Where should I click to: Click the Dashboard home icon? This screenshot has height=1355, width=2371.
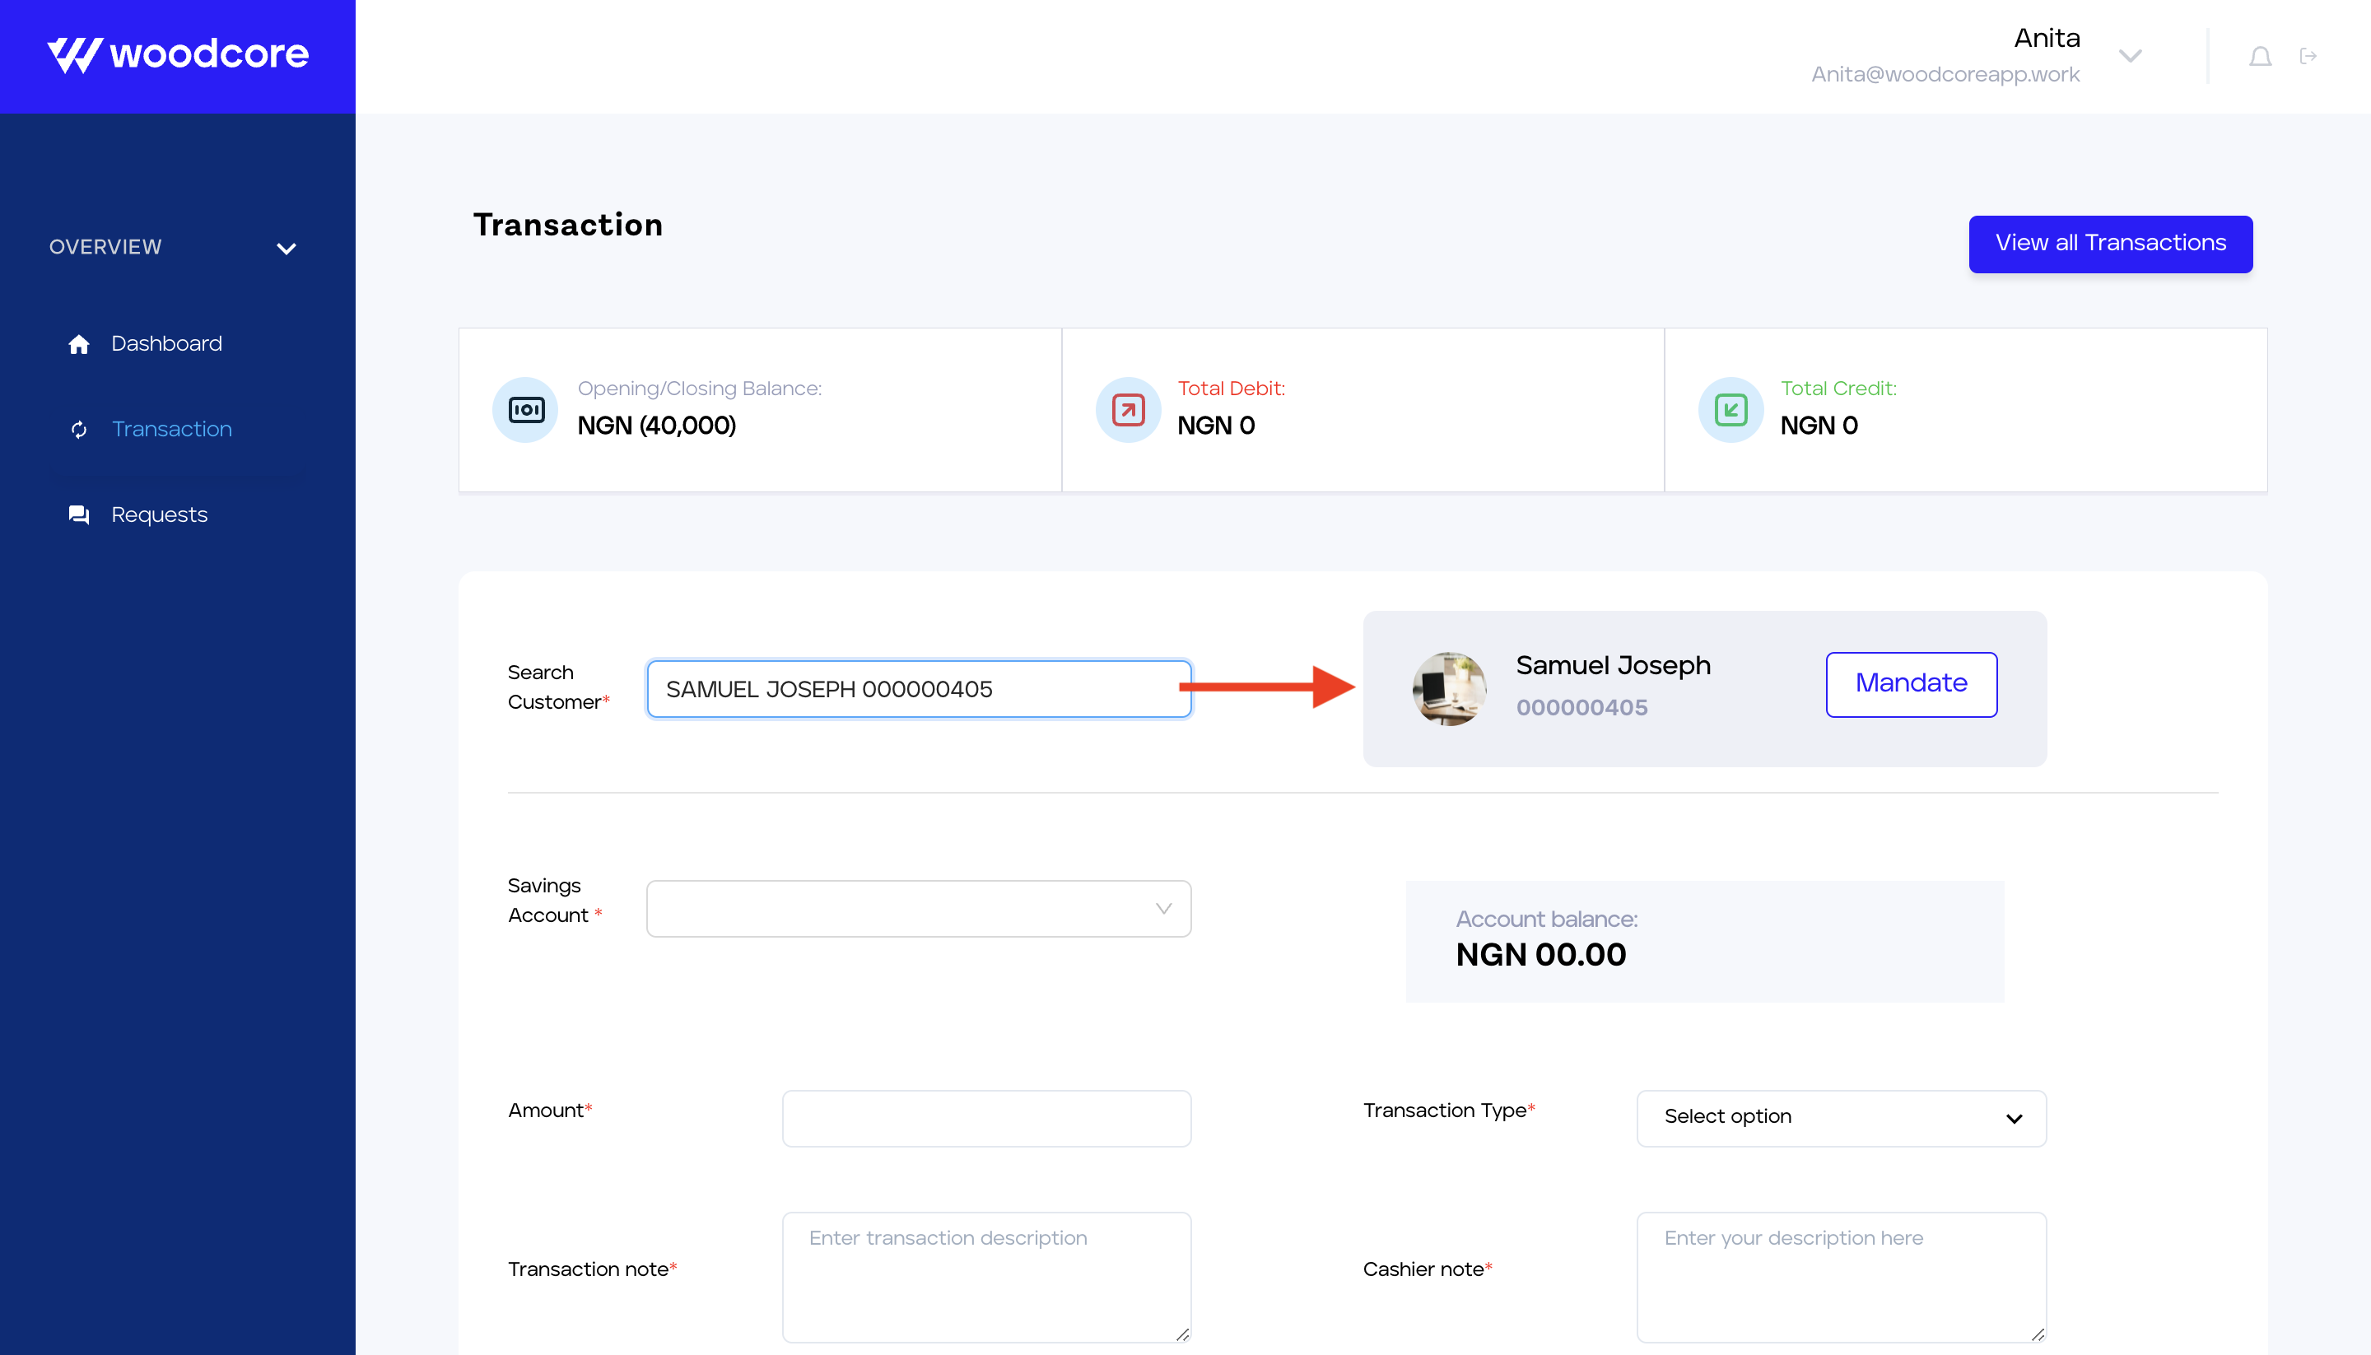[79, 344]
